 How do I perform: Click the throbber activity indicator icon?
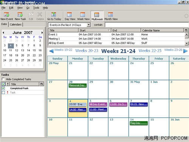pyautogui.click(x=186, y=16)
